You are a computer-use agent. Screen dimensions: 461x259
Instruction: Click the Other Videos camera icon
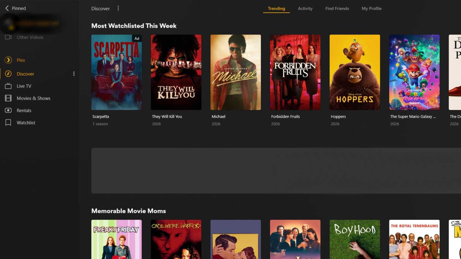coord(8,37)
